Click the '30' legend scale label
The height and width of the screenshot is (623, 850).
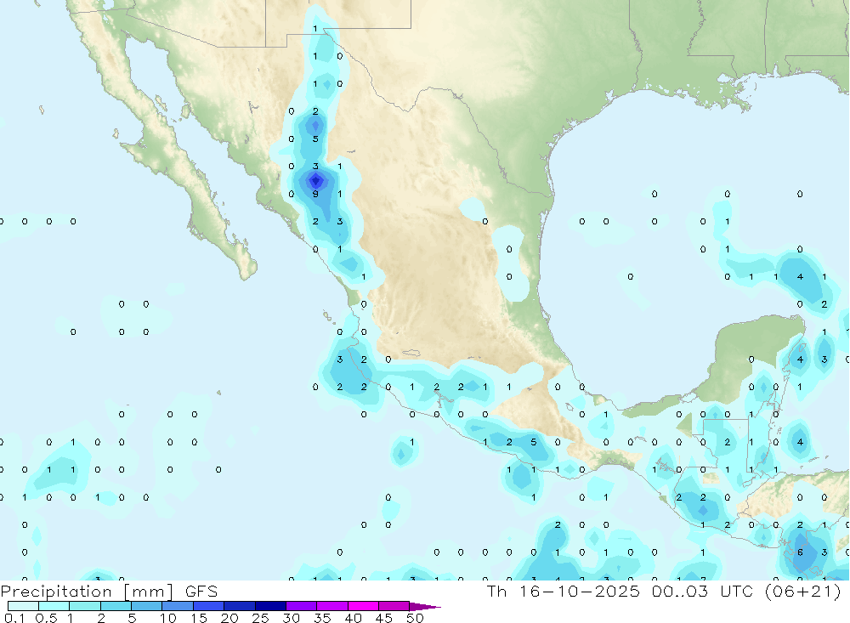291,618
